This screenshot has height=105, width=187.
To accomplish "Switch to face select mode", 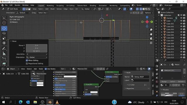I will (30, 9).
